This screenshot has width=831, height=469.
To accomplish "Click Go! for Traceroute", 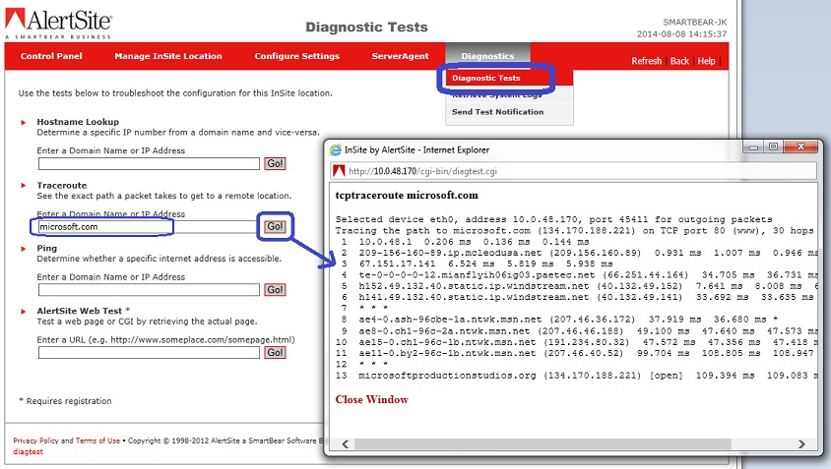I will pos(275,226).
